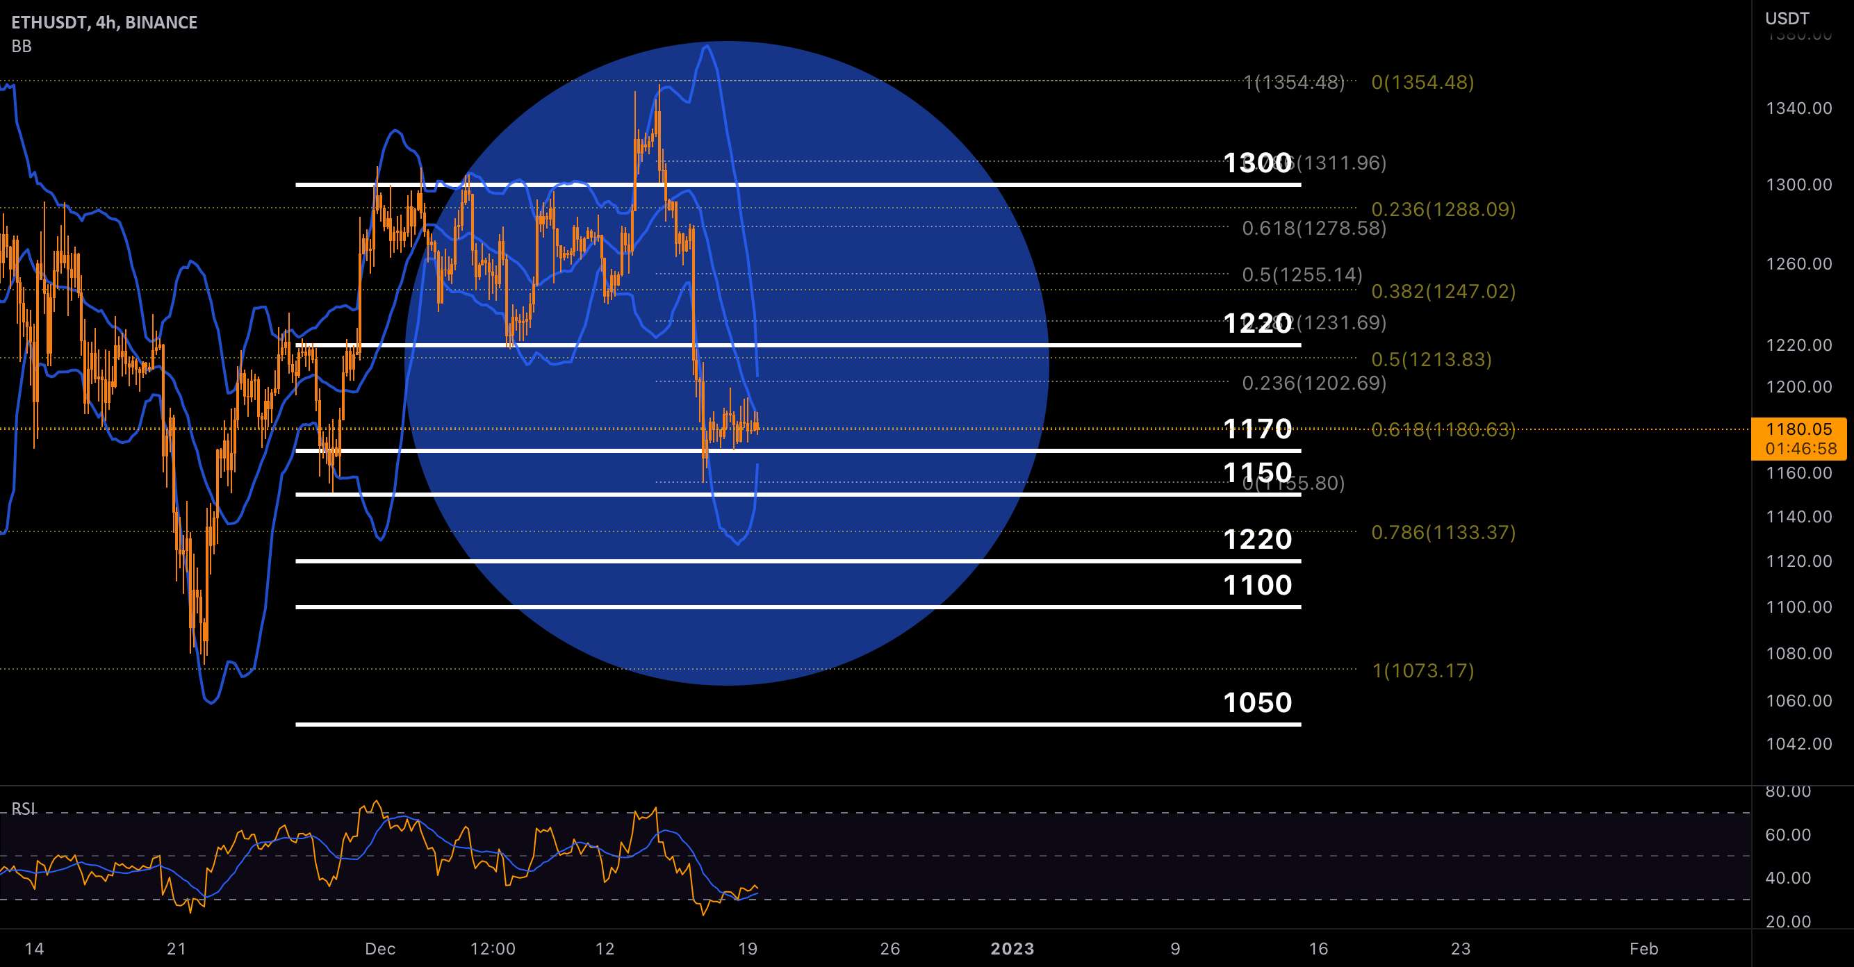Click the 1260.00 price axis tick
Viewport: 1854px width, 967px height.
point(1798,263)
